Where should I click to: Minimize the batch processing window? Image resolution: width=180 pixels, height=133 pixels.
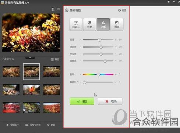[x=174, y=2]
